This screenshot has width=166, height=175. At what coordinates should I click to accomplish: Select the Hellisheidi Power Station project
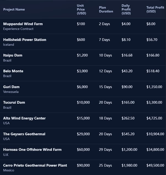click(x=25, y=40)
